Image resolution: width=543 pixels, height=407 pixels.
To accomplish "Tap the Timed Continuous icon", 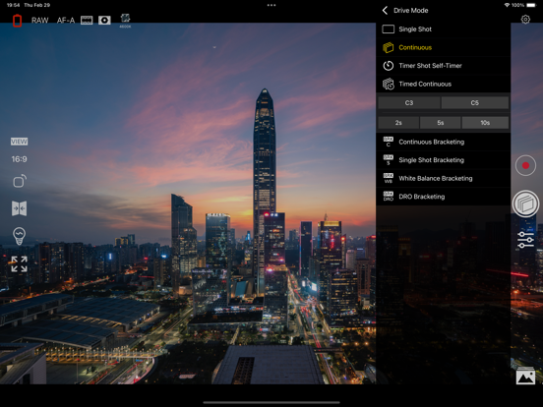I will point(389,84).
